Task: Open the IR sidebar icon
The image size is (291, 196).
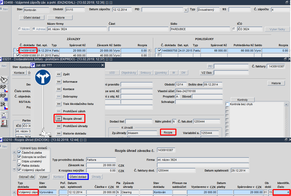Action: point(4,106)
